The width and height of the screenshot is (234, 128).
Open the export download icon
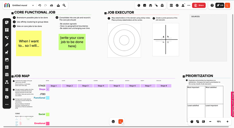click(58, 5)
